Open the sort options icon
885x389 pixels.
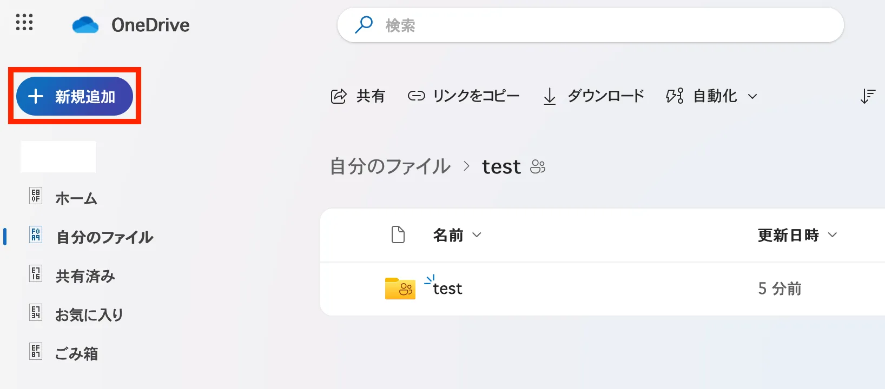click(868, 96)
